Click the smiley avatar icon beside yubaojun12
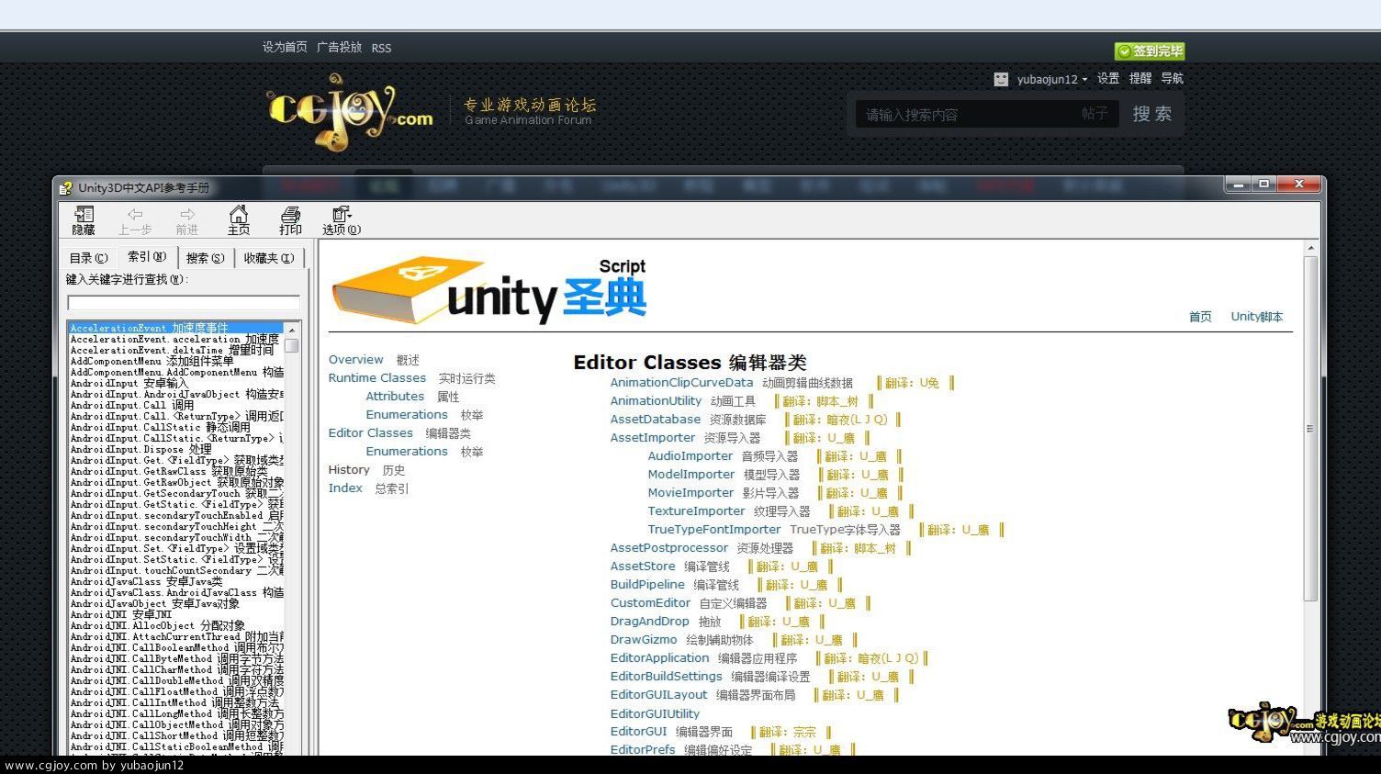1381x774 pixels. (1001, 79)
